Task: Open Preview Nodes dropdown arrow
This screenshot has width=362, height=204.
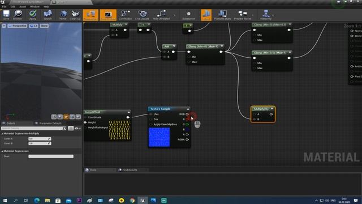Action: 253,15
